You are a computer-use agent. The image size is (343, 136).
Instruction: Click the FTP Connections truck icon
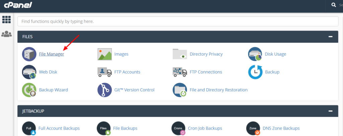click(x=180, y=72)
